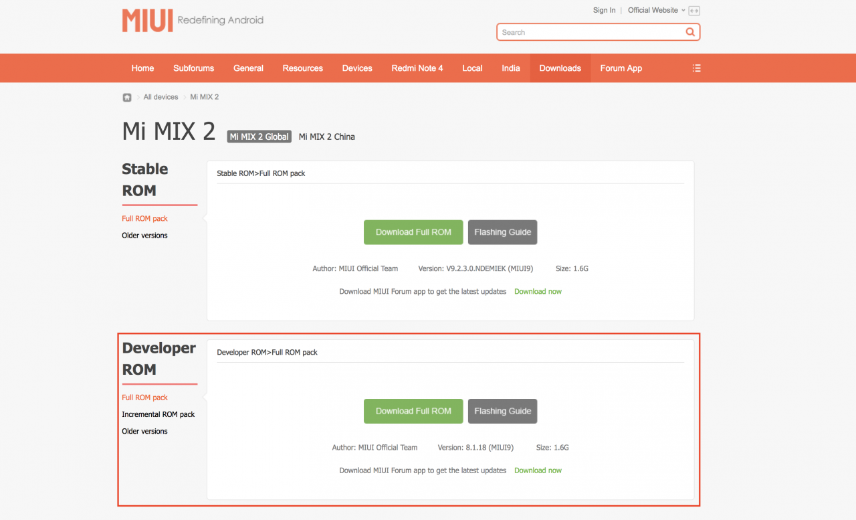Screen dimensions: 856x520
Task: Select Stable ROM Full ROM pack
Action: pos(144,219)
